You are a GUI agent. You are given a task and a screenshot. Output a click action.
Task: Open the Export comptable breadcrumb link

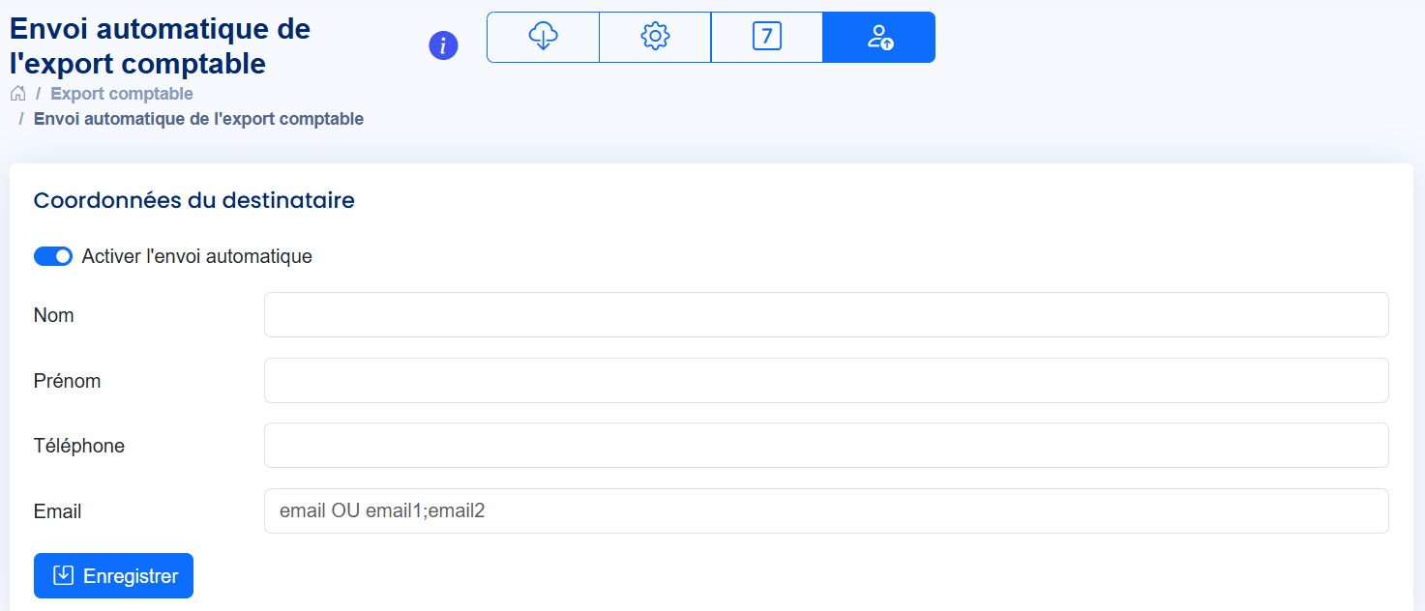point(122,94)
